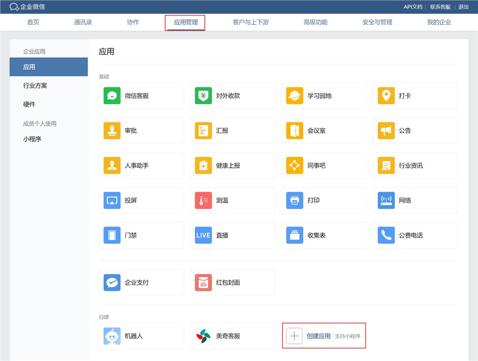
Task: Select 应用 in the sidebar
Action: coord(48,67)
